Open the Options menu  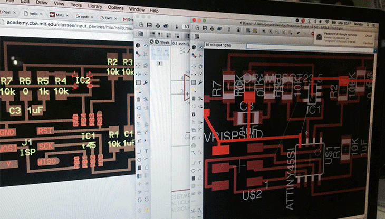point(115,7)
